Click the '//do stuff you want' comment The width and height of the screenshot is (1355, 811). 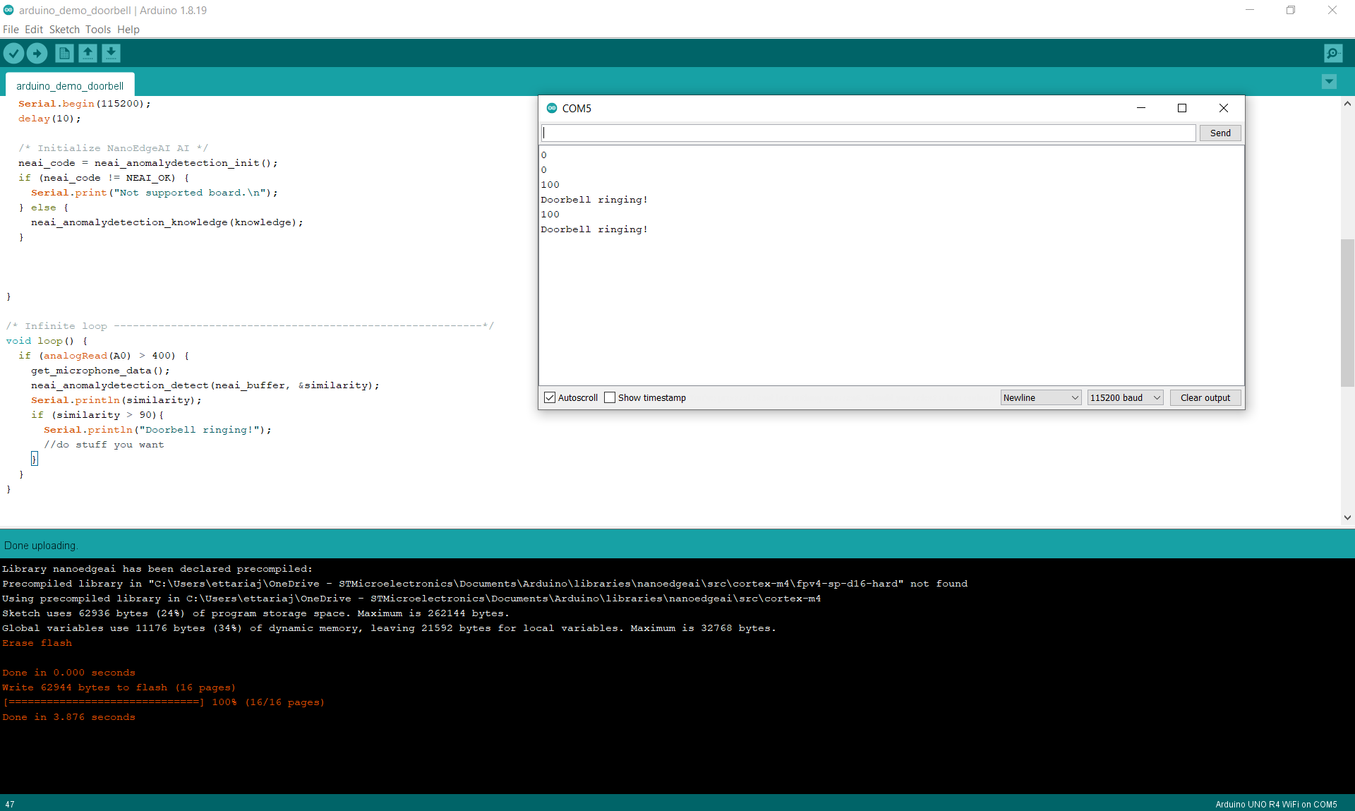[104, 445]
